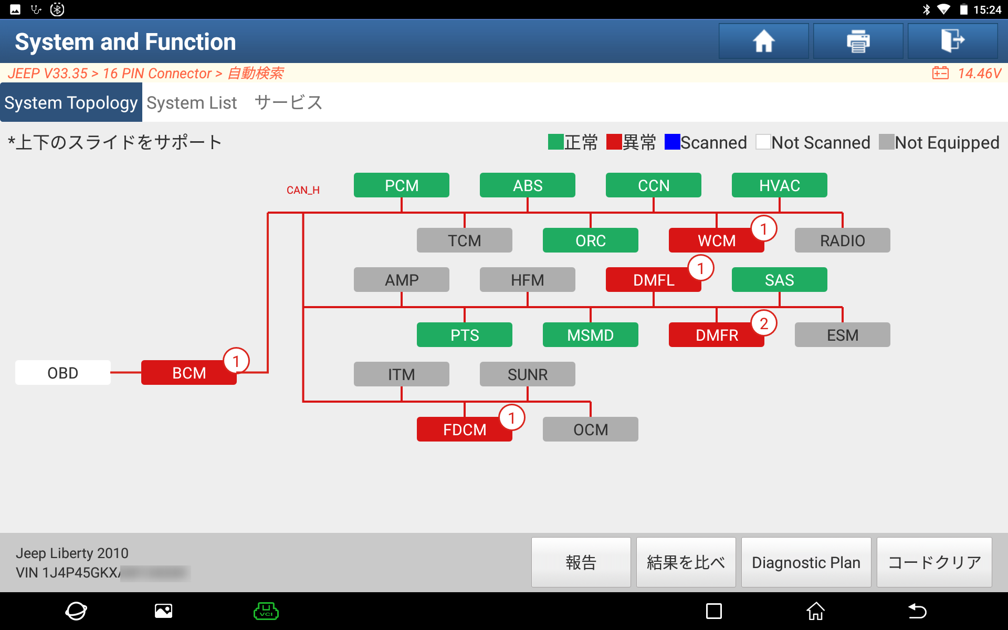Tap the 報告 button
Viewport: 1008px width, 630px height.
(x=581, y=562)
